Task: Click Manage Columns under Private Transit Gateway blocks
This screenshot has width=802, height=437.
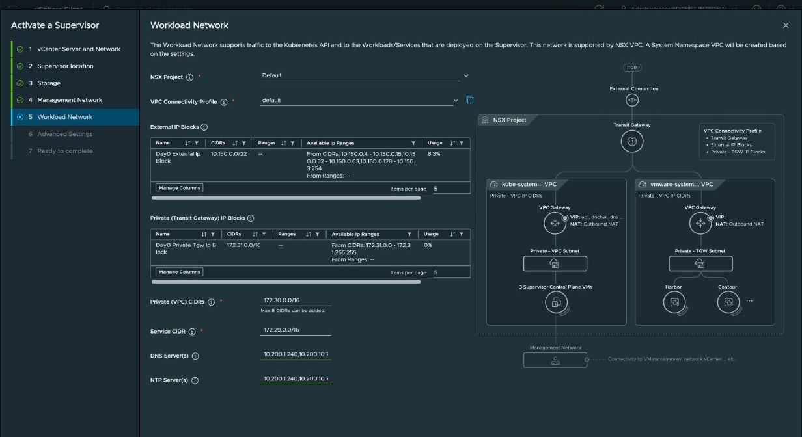Action: (180, 272)
